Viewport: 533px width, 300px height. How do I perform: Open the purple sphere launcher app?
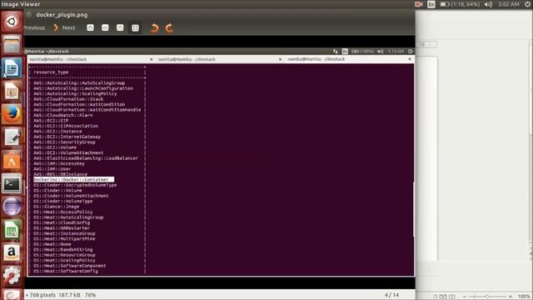tap(12, 207)
